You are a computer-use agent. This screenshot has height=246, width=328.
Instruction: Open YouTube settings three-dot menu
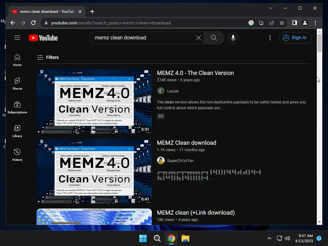point(270,38)
